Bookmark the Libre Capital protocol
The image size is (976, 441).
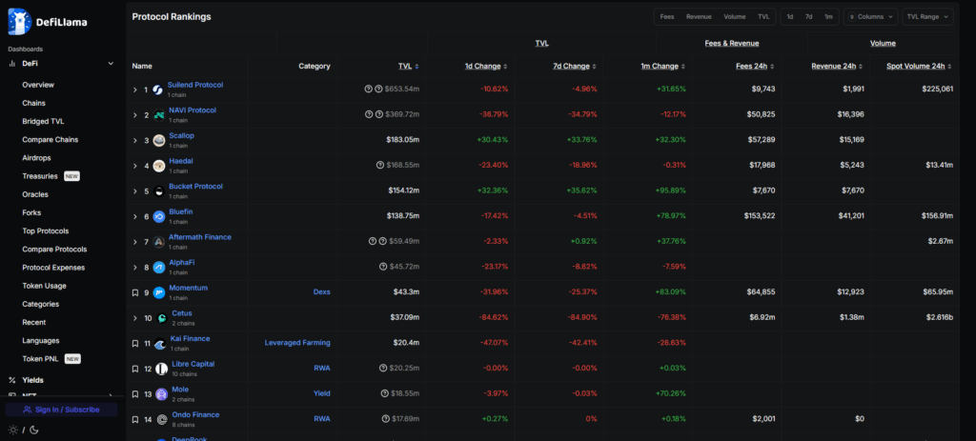coord(135,369)
